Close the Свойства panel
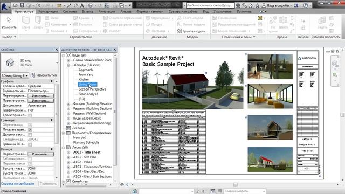 pos(57,50)
